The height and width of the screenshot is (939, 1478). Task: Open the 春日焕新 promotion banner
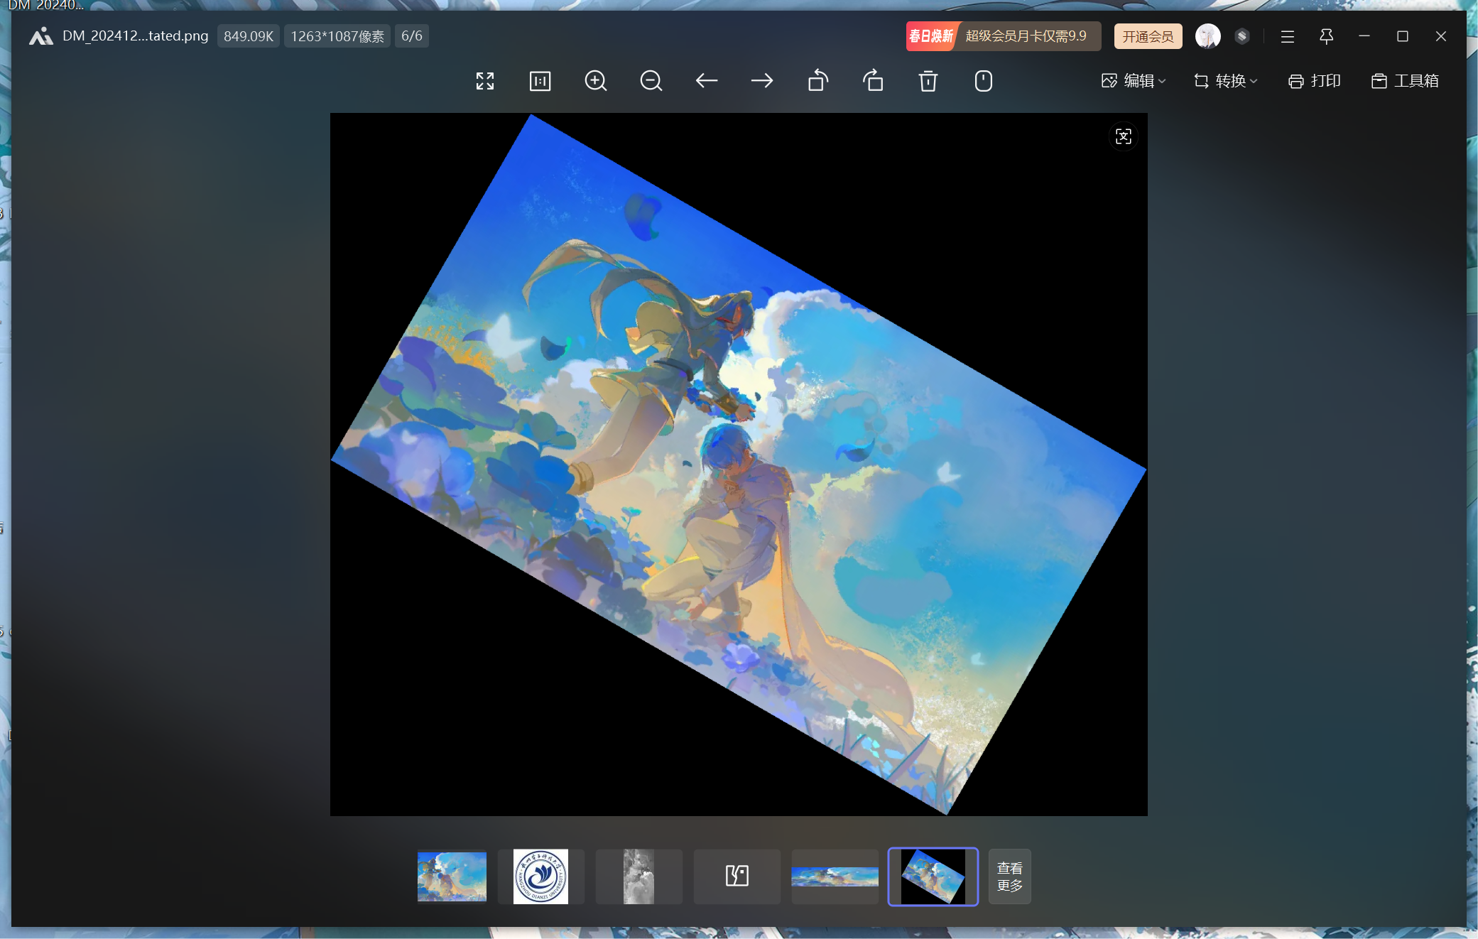pyautogui.click(x=1004, y=36)
